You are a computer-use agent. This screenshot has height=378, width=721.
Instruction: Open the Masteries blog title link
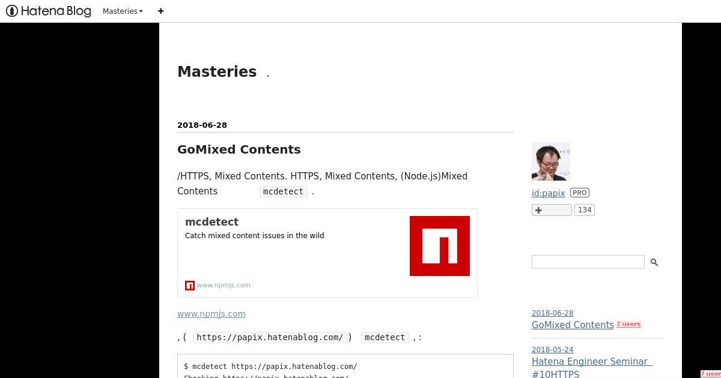(217, 71)
